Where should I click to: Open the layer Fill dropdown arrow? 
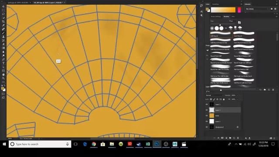point(237,99)
